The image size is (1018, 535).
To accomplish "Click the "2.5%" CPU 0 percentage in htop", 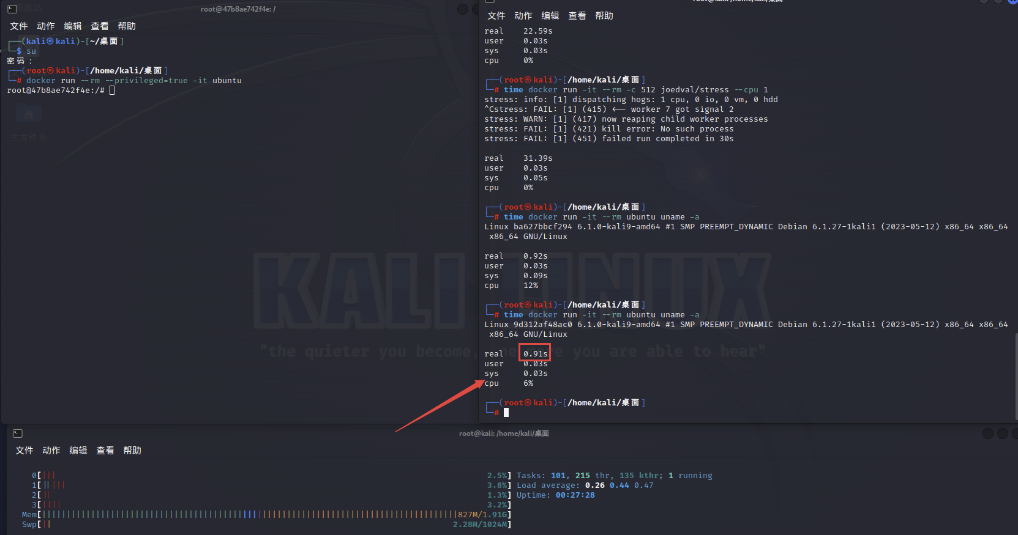I will (x=497, y=476).
